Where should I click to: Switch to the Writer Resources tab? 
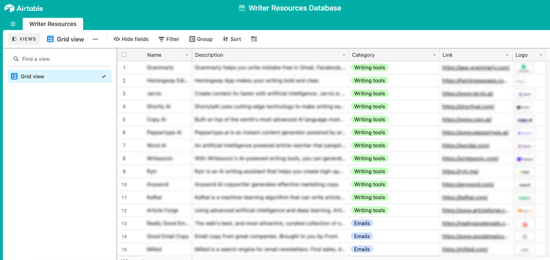pos(53,24)
